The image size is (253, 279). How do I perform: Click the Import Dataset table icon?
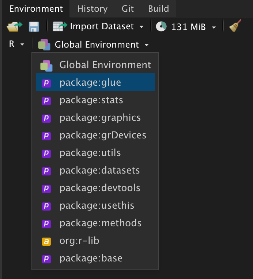(60, 26)
